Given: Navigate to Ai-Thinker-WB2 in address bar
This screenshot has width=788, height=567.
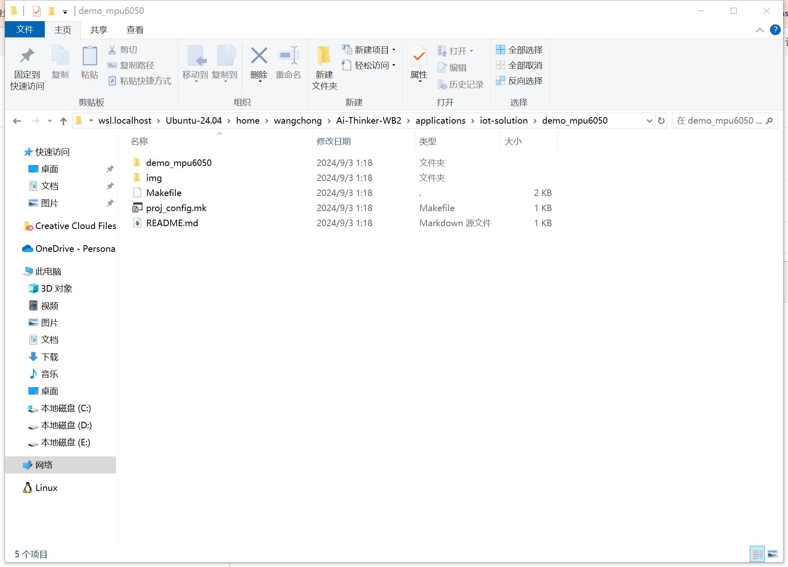Looking at the screenshot, I should 369,121.
